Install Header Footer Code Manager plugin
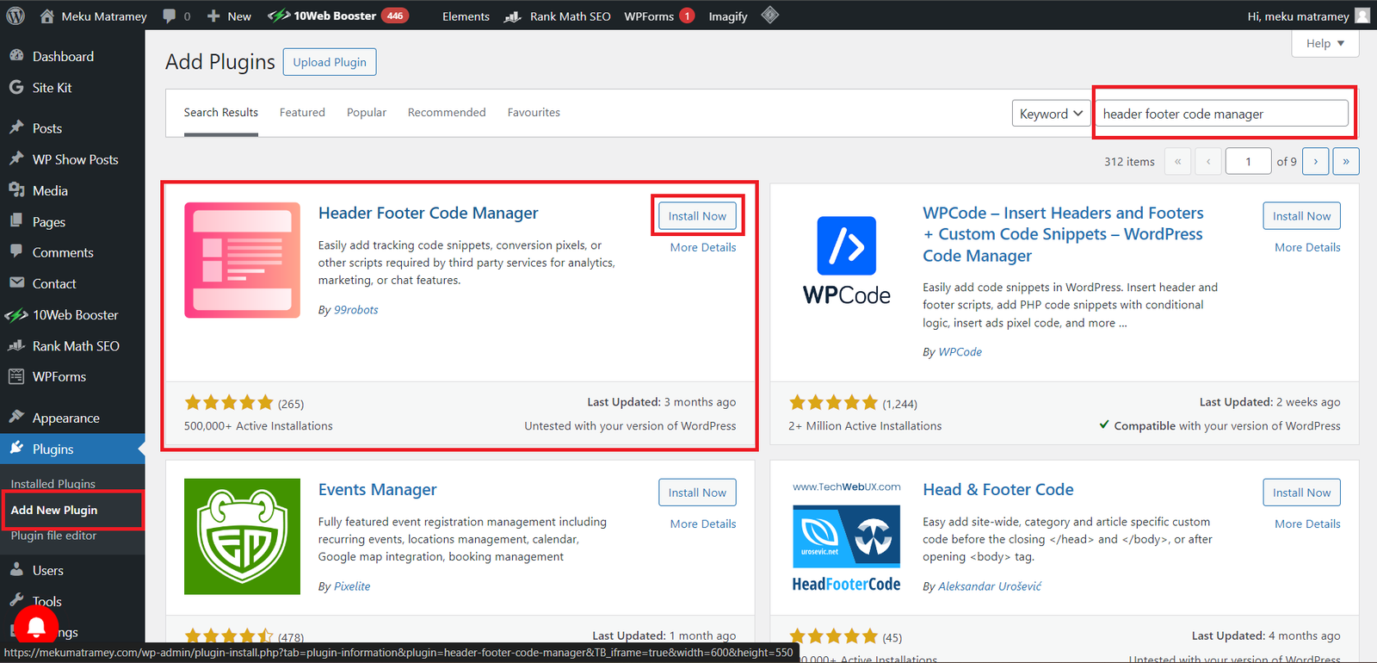1377x663 pixels. (697, 216)
